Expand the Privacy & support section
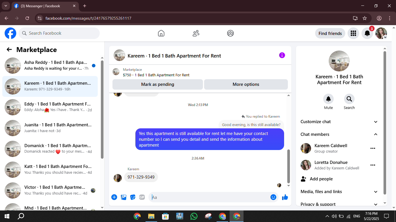 [339, 204]
